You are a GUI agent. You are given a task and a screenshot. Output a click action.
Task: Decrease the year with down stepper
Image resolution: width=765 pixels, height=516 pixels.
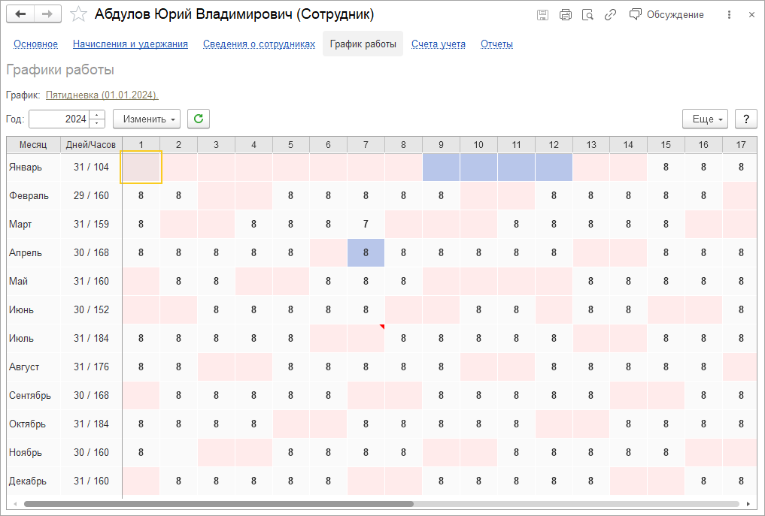(x=97, y=122)
